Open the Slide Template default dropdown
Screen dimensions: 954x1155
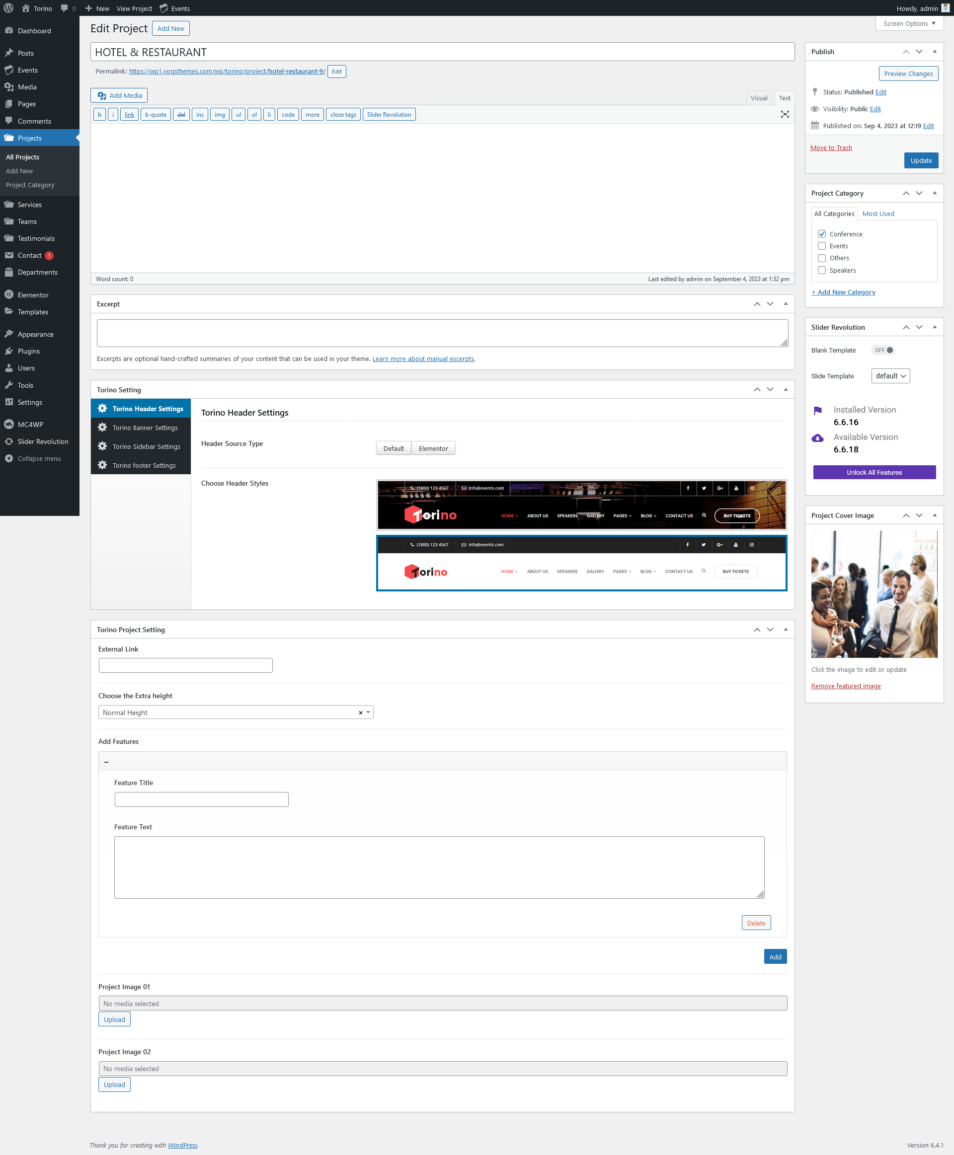tap(890, 376)
